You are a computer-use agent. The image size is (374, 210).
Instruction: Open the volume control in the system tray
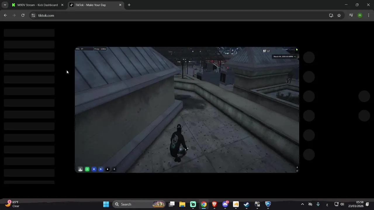pos(342,204)
